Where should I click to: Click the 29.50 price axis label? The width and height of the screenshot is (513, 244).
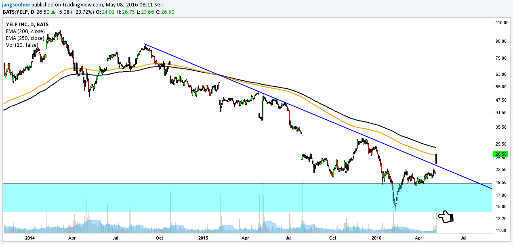point(501,144)
